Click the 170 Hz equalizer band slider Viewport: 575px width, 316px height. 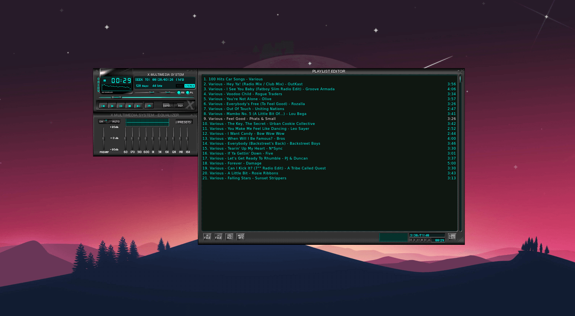point(132,138)
